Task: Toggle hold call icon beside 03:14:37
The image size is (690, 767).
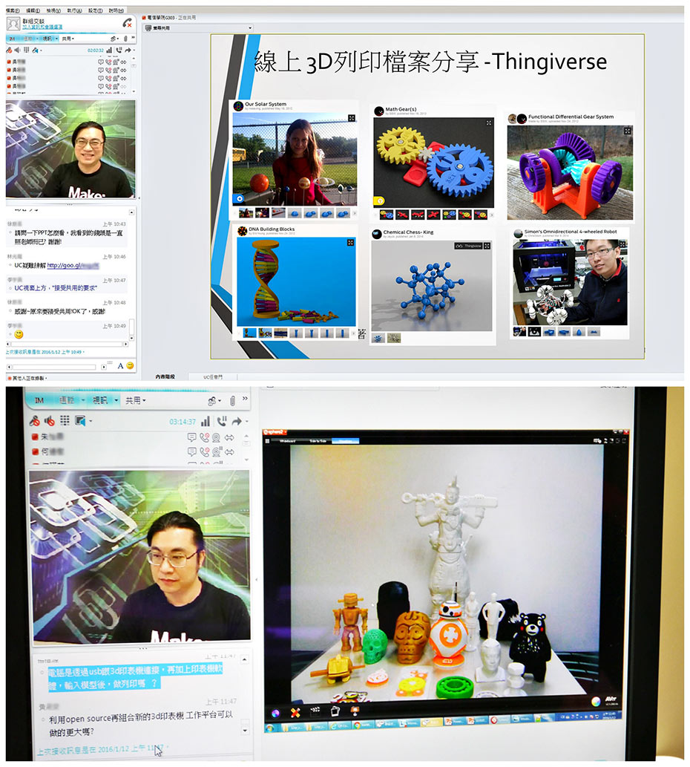Action: tap(222, 421)
